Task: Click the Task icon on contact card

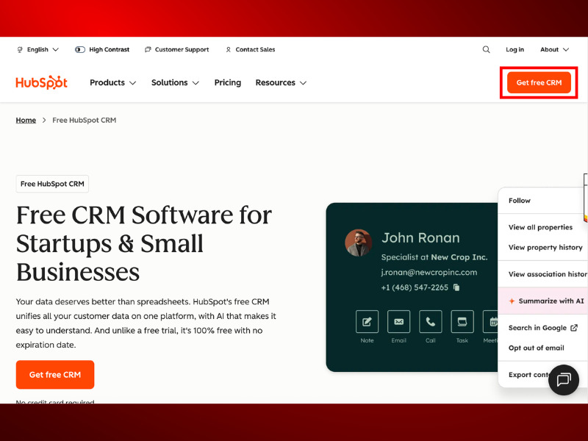Action: click(x=462, y=321)
